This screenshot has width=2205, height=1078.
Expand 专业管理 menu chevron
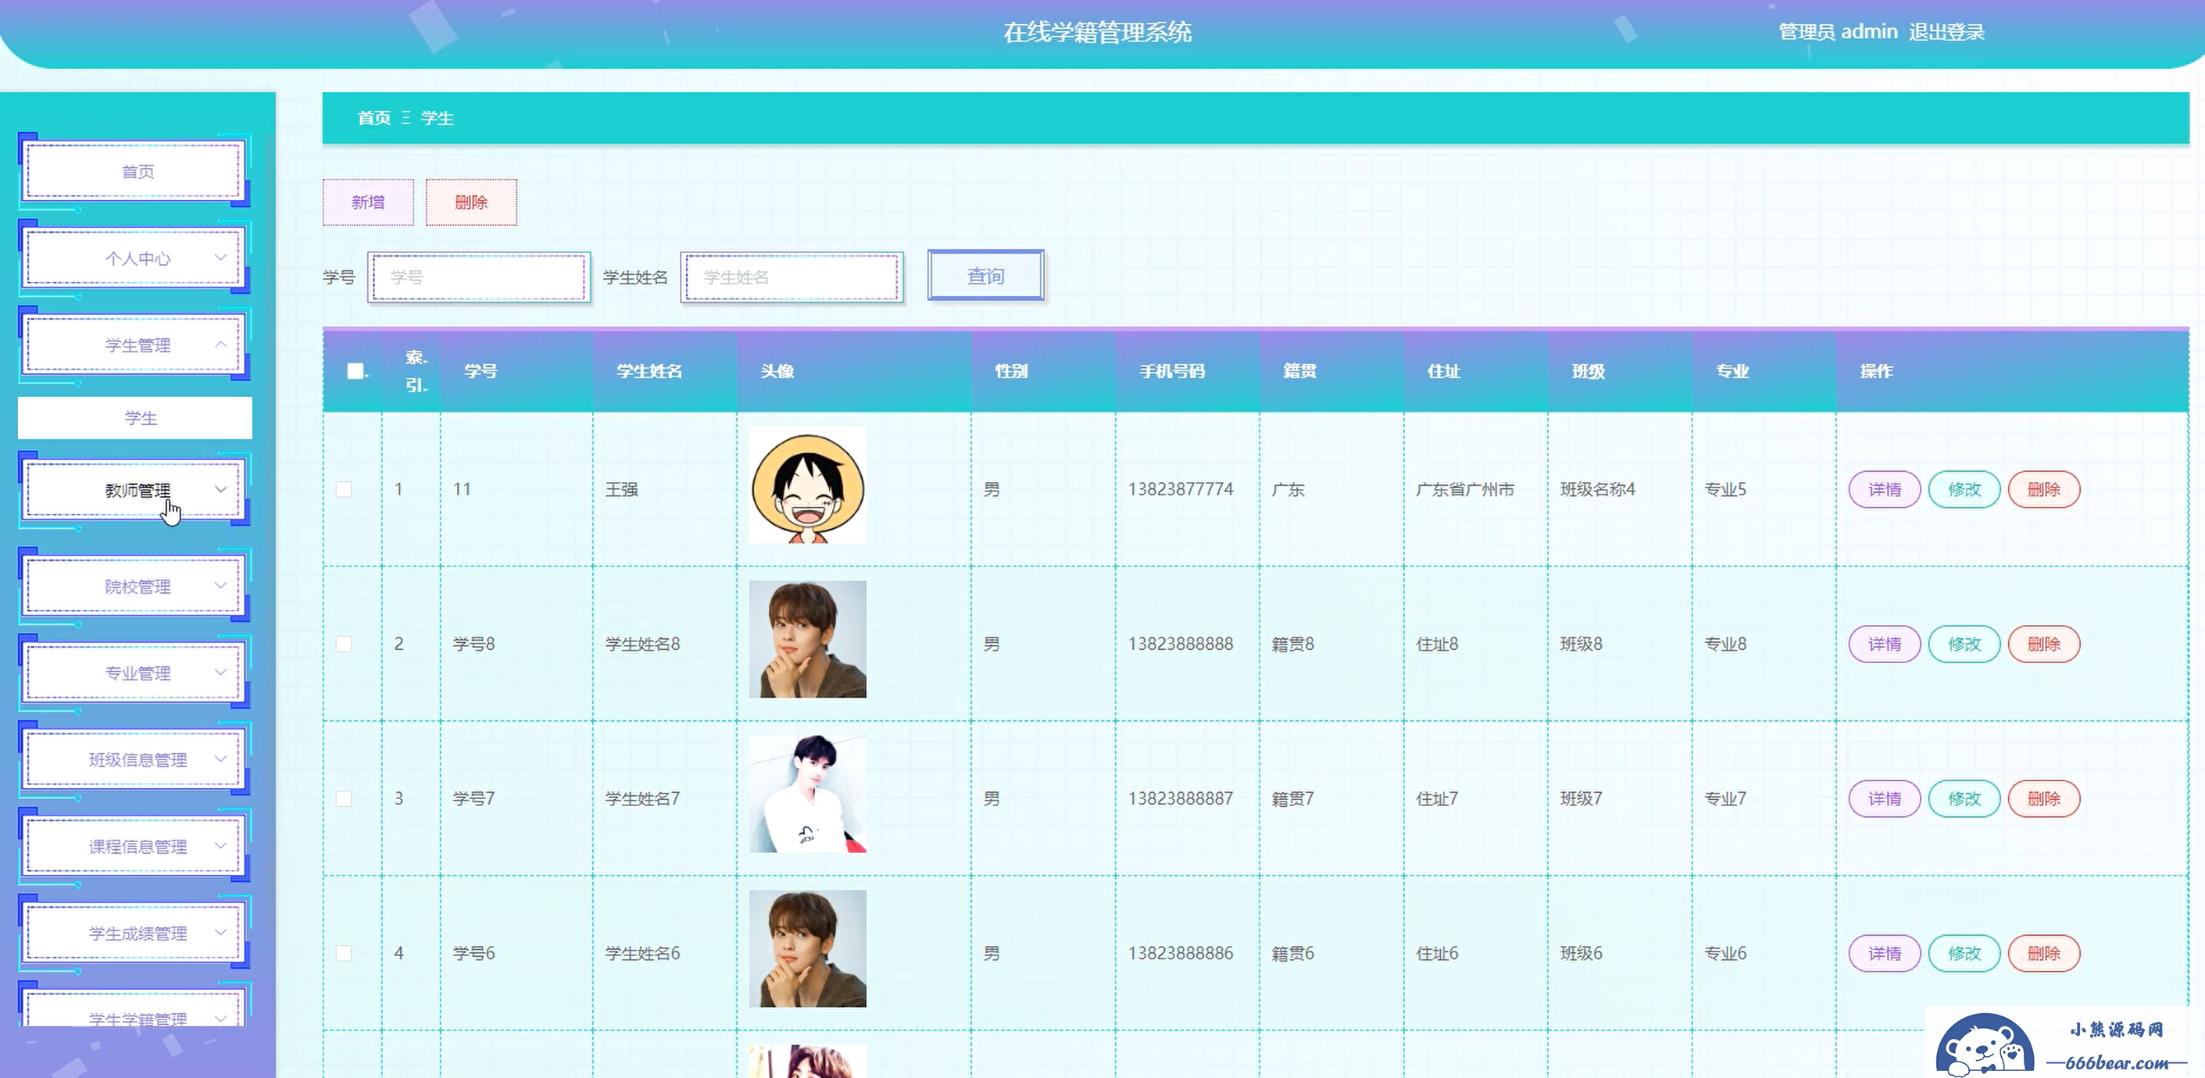tap(220, 673)
